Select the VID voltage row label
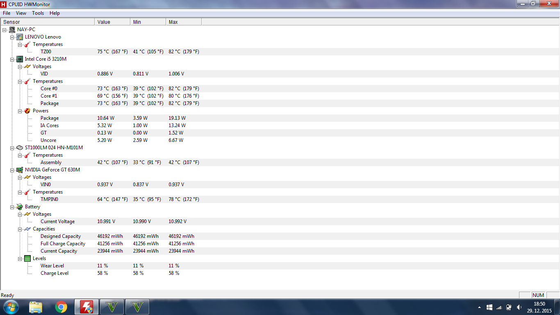The width and height of the screenshot is (560, 315). 44,74
